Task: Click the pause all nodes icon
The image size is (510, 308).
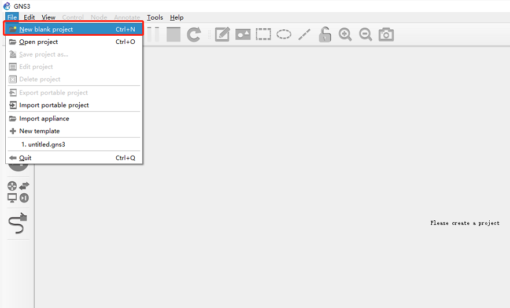Action: click(x=154, y=35)
